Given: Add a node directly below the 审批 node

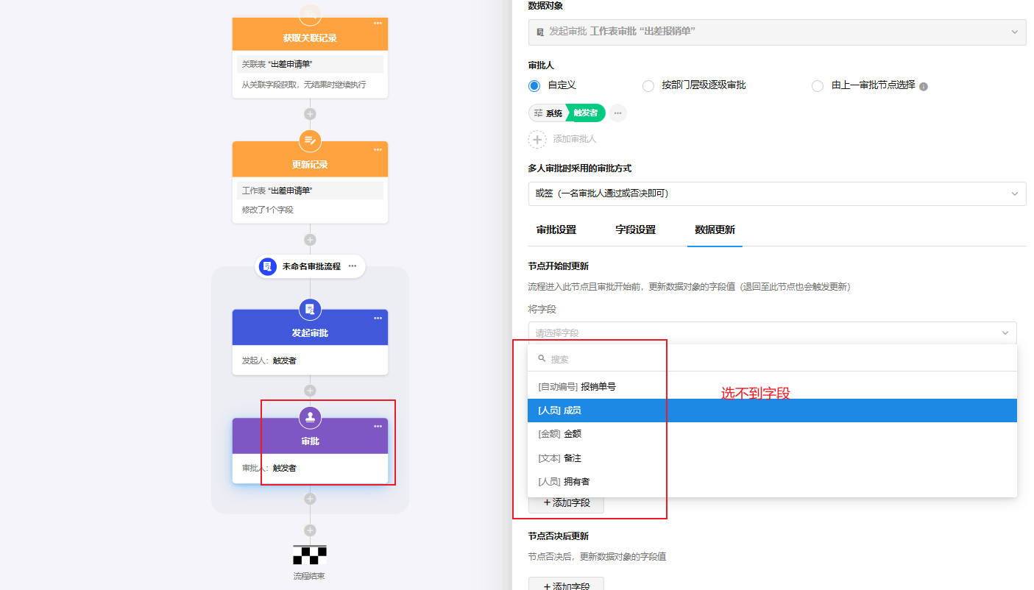Looking at the screenshot, I should tap(310, 499).
